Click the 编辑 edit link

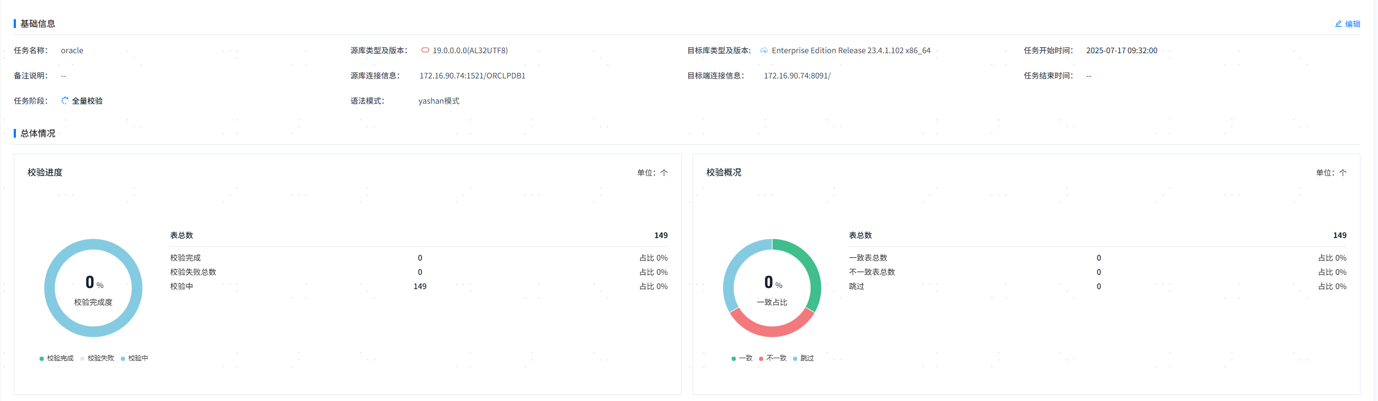(x=1347, y=24)
